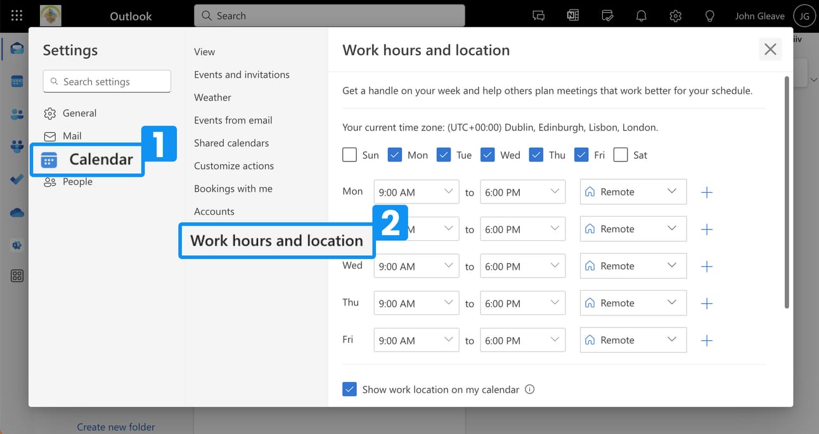Add another time slot for Wednesday
Viewport: 819px width, 434px height.
[707, 266]
